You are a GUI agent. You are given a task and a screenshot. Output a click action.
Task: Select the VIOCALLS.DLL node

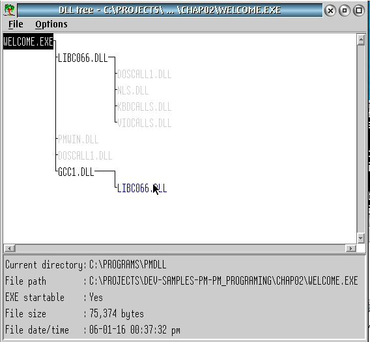click(144, 123)
